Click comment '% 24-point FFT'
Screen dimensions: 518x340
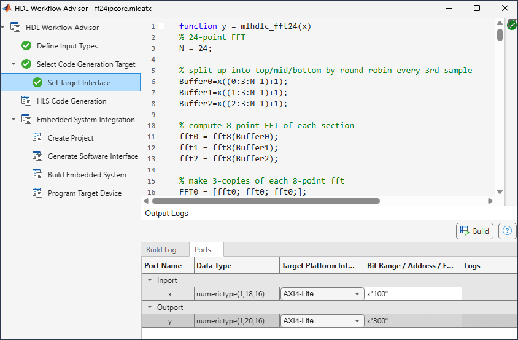tap(212, 37)
